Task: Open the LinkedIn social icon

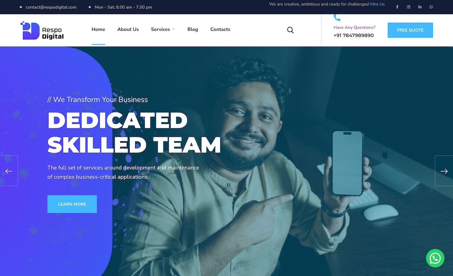Action: click(x=420, y=7)
